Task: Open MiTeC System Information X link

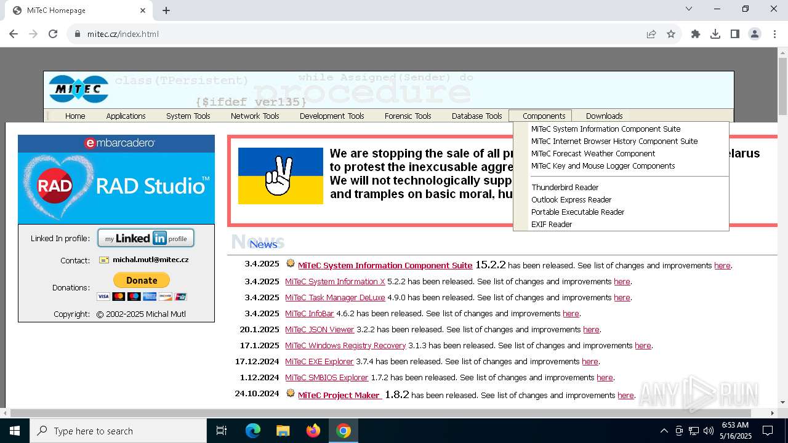Action: 335,282
